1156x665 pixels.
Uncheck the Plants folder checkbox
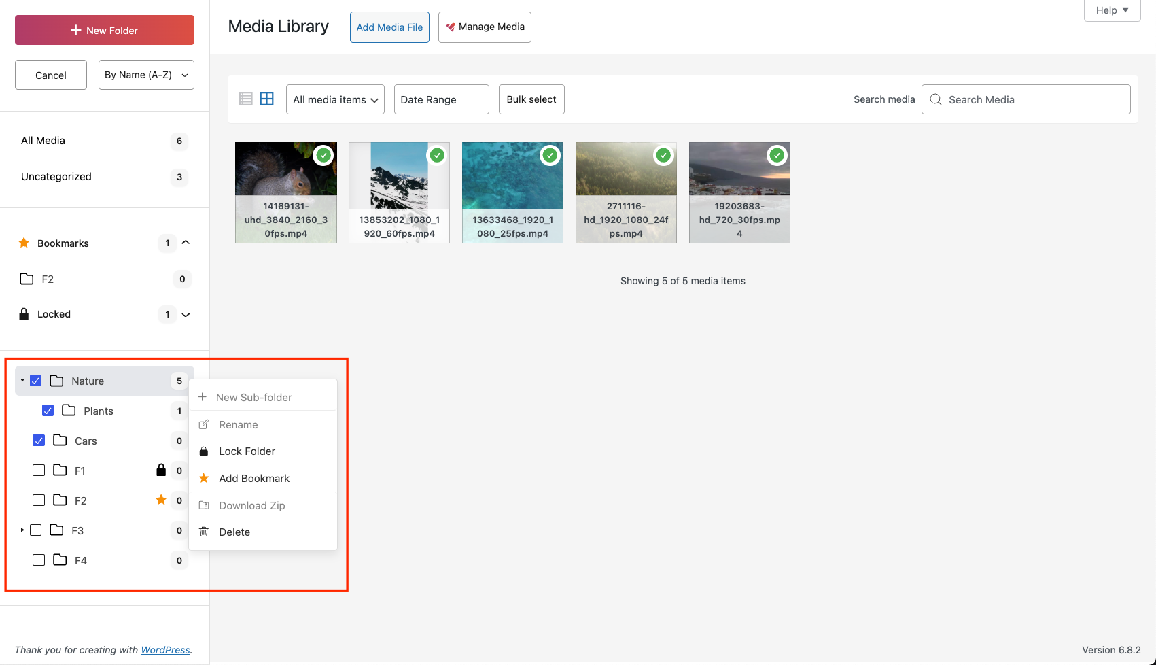coord(48,410)
